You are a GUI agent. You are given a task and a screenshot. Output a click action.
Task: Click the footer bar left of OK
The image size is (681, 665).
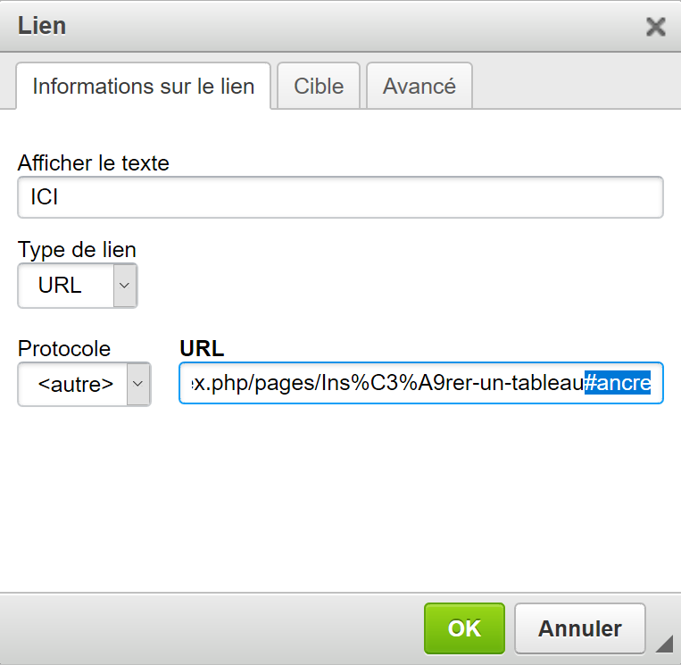coord(214,628)
